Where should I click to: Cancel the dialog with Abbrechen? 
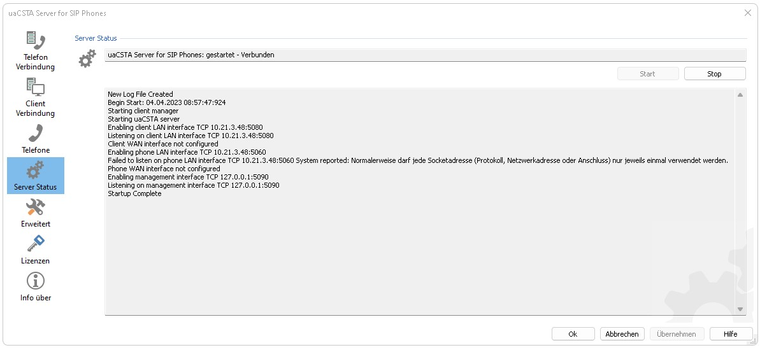[622, 334]
